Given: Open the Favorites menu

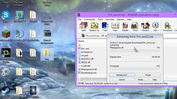Looking at the screenshot, I should (x=110, y=20).
